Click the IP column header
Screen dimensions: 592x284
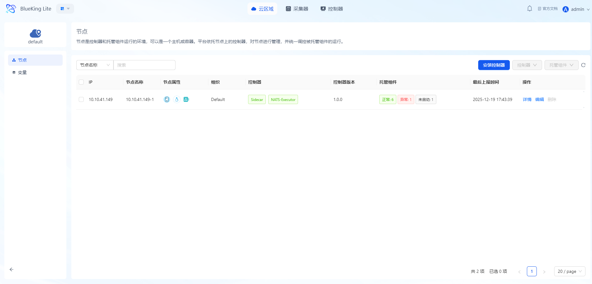91,82
